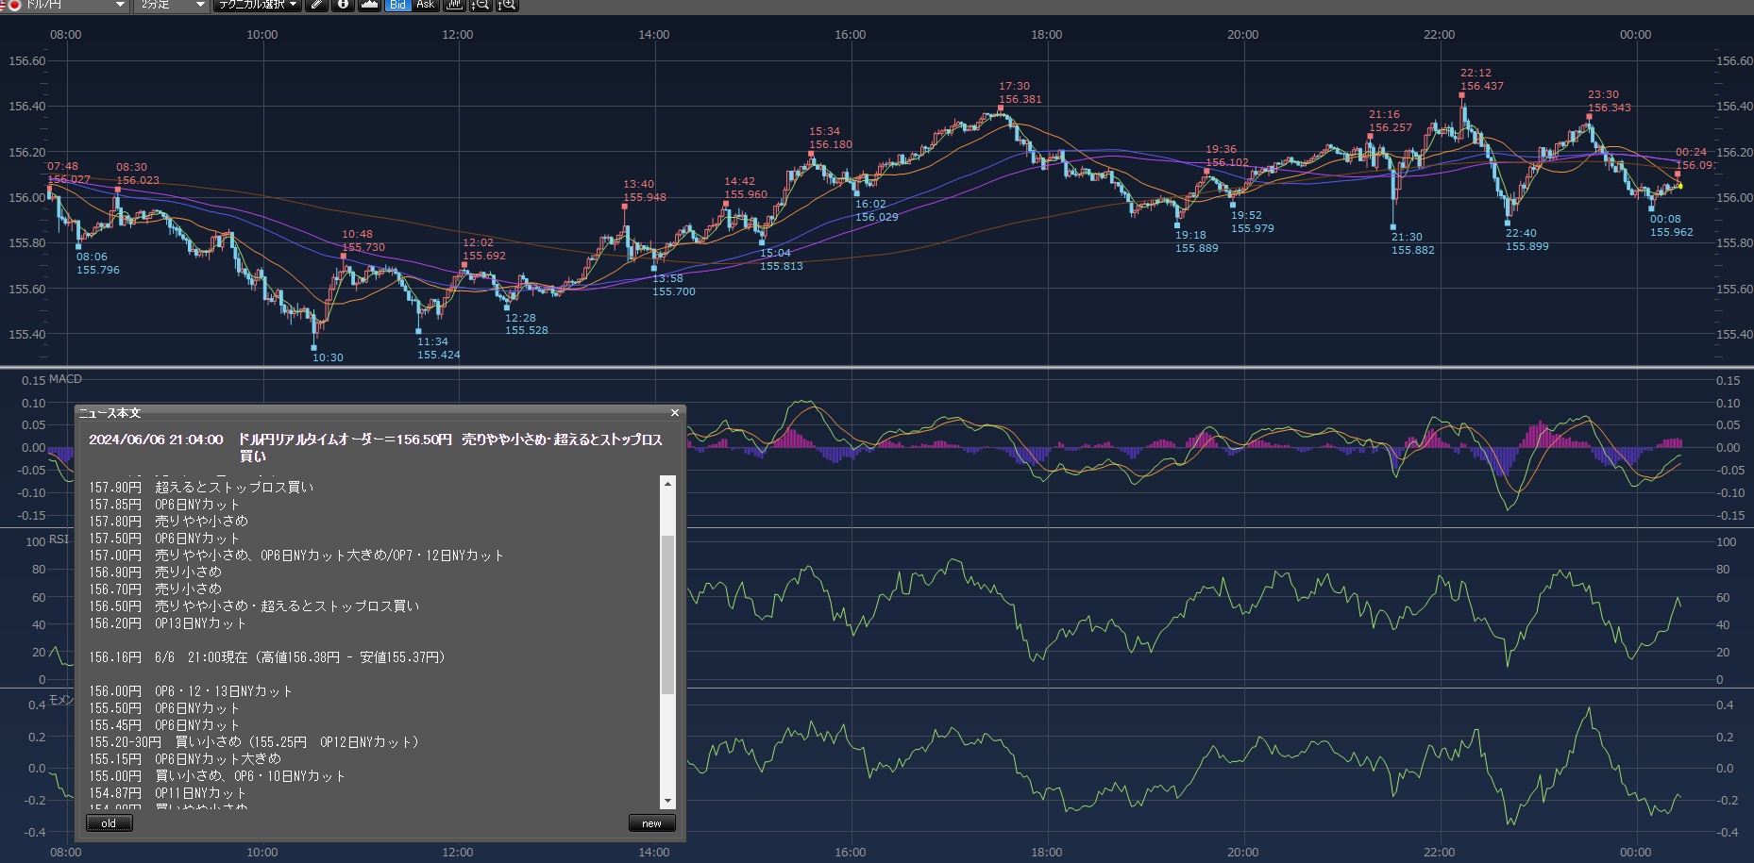1754x863 pixels.
Task: Click the chart indicator icon beside Ask
Action: click(x=454, y=5)
